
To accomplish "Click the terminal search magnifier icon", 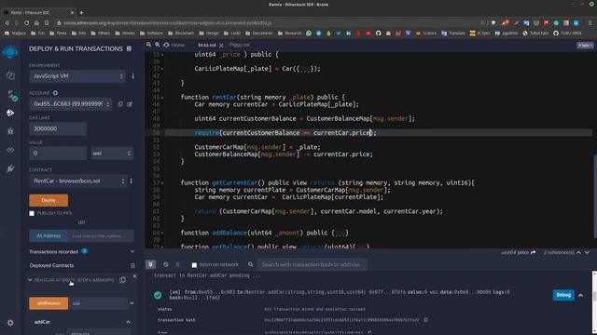I will [x=251, y=264].
